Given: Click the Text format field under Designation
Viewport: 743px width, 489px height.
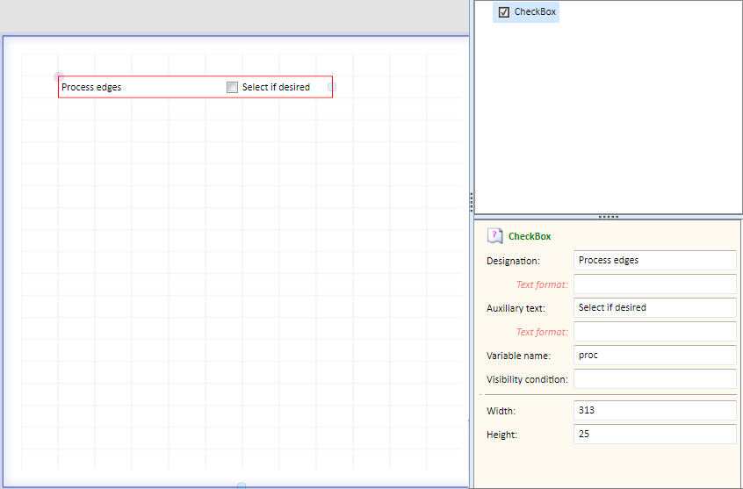Looking at the screenshot, I should point(655,284).
